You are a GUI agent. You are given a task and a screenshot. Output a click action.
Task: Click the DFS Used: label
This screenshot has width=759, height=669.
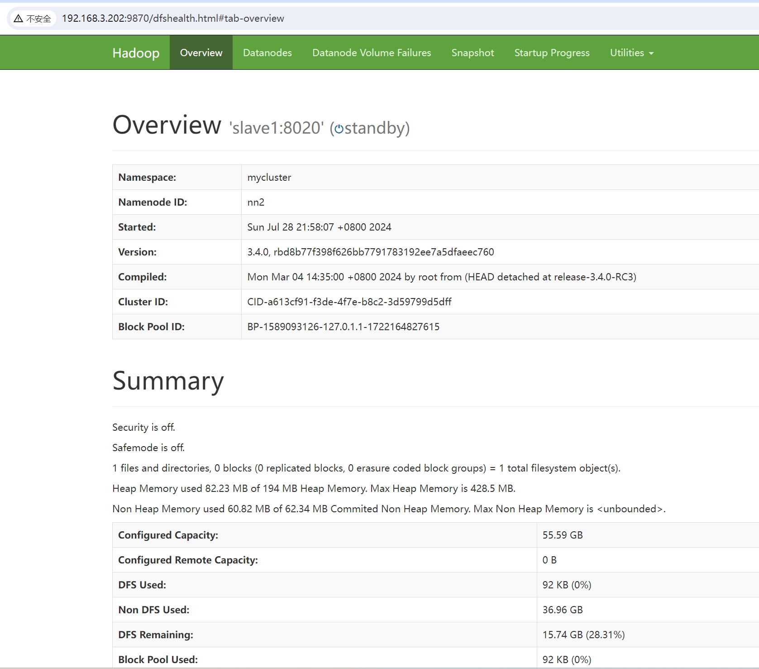[142, 585]
